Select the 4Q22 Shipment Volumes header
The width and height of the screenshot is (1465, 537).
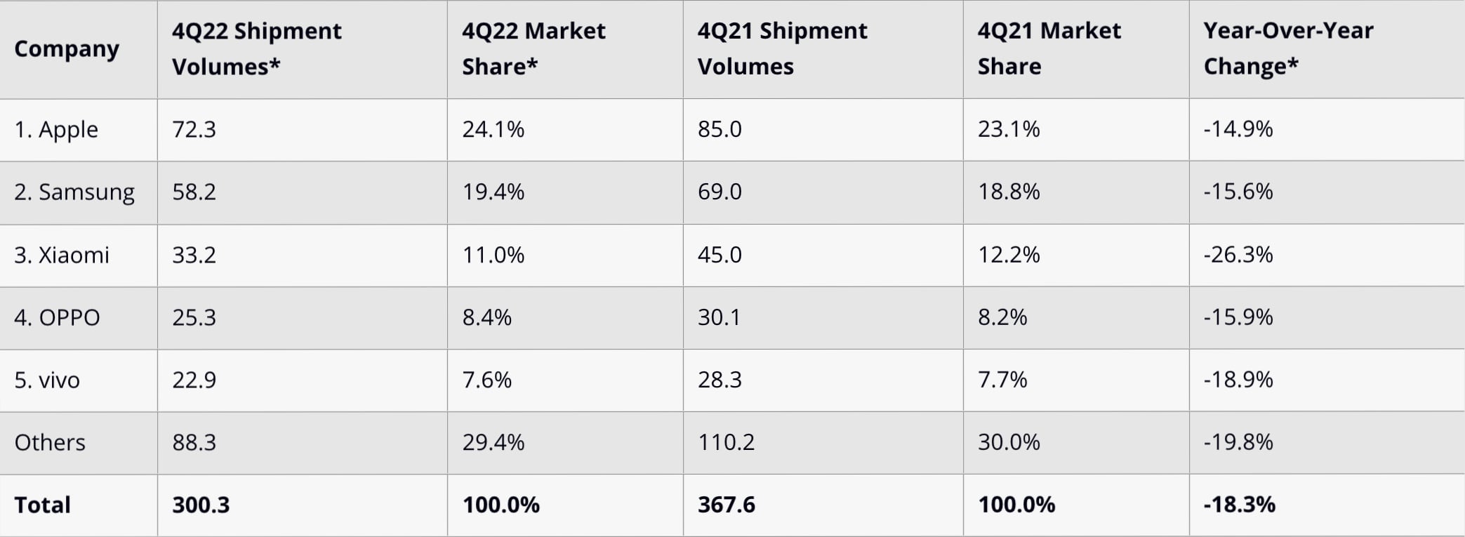click(256, 48)
